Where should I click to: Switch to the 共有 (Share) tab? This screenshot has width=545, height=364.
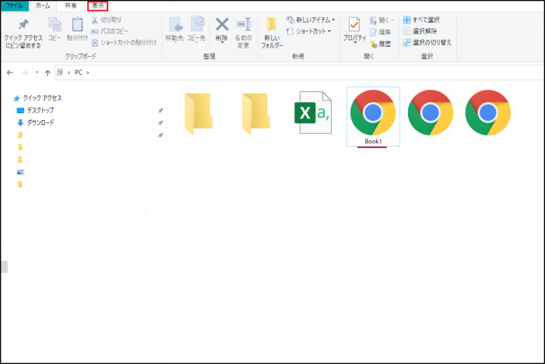click(71, 6)
